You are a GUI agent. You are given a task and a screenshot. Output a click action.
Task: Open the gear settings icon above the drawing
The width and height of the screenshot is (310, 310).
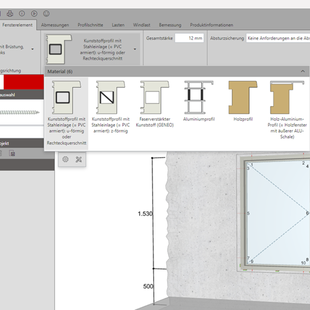65,159
